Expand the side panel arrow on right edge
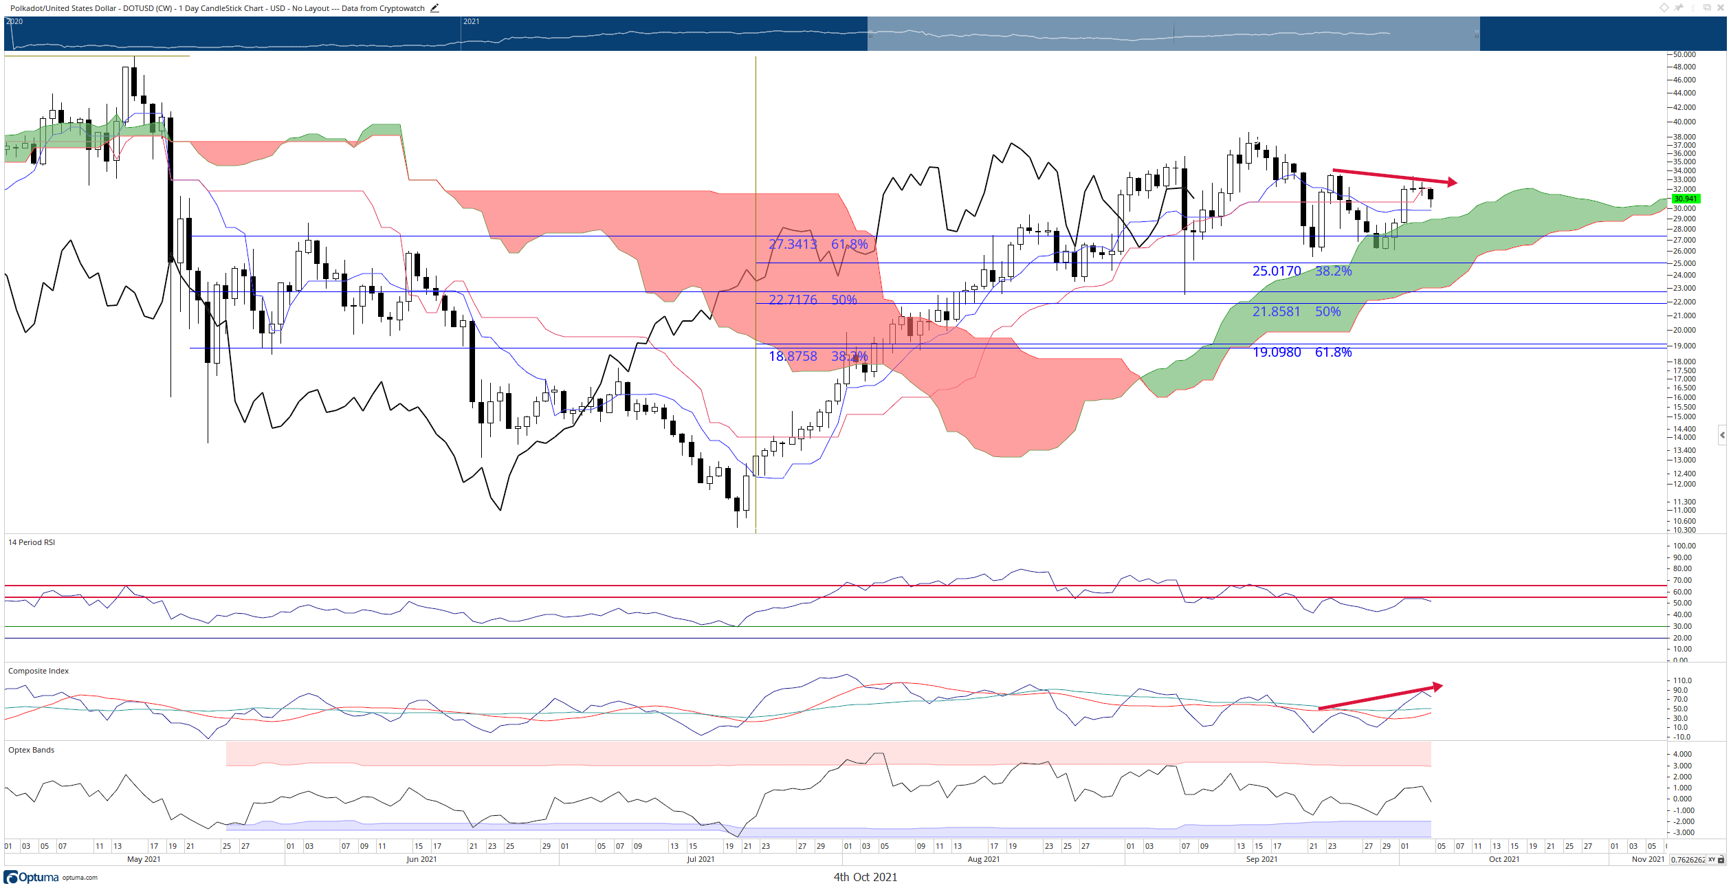Viewport: 1731px width, 888px height. click(1722, 435)
